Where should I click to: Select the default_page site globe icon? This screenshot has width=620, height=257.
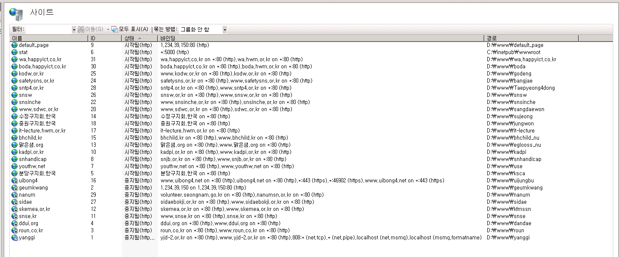point(15,45)
